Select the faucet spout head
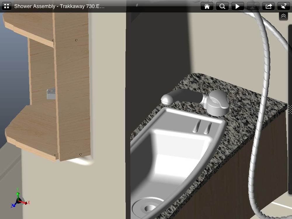 [x=168, y=99]
